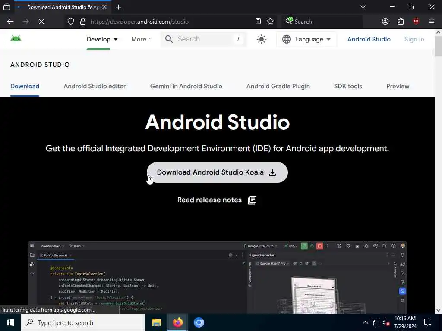Viewport: 442px width, 331px height.
Task: Click the Android Studio IDE screenshot
Action: (217, 277)
